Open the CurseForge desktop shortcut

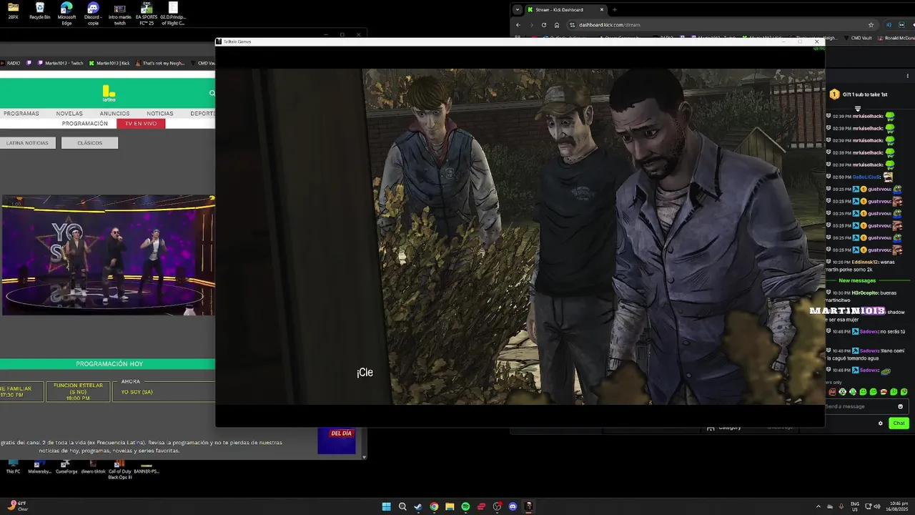[65, 466]
